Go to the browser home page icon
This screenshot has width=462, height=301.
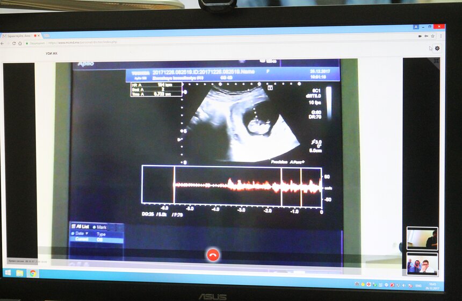click(x=20, y=43)
